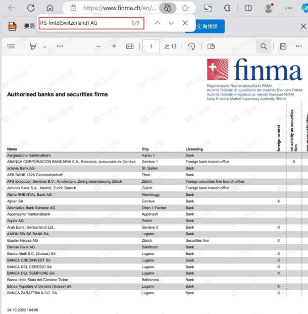Add page to favorites star icon
The width and height of the screenshot is (308, 314).
click(x=185, y=8)
